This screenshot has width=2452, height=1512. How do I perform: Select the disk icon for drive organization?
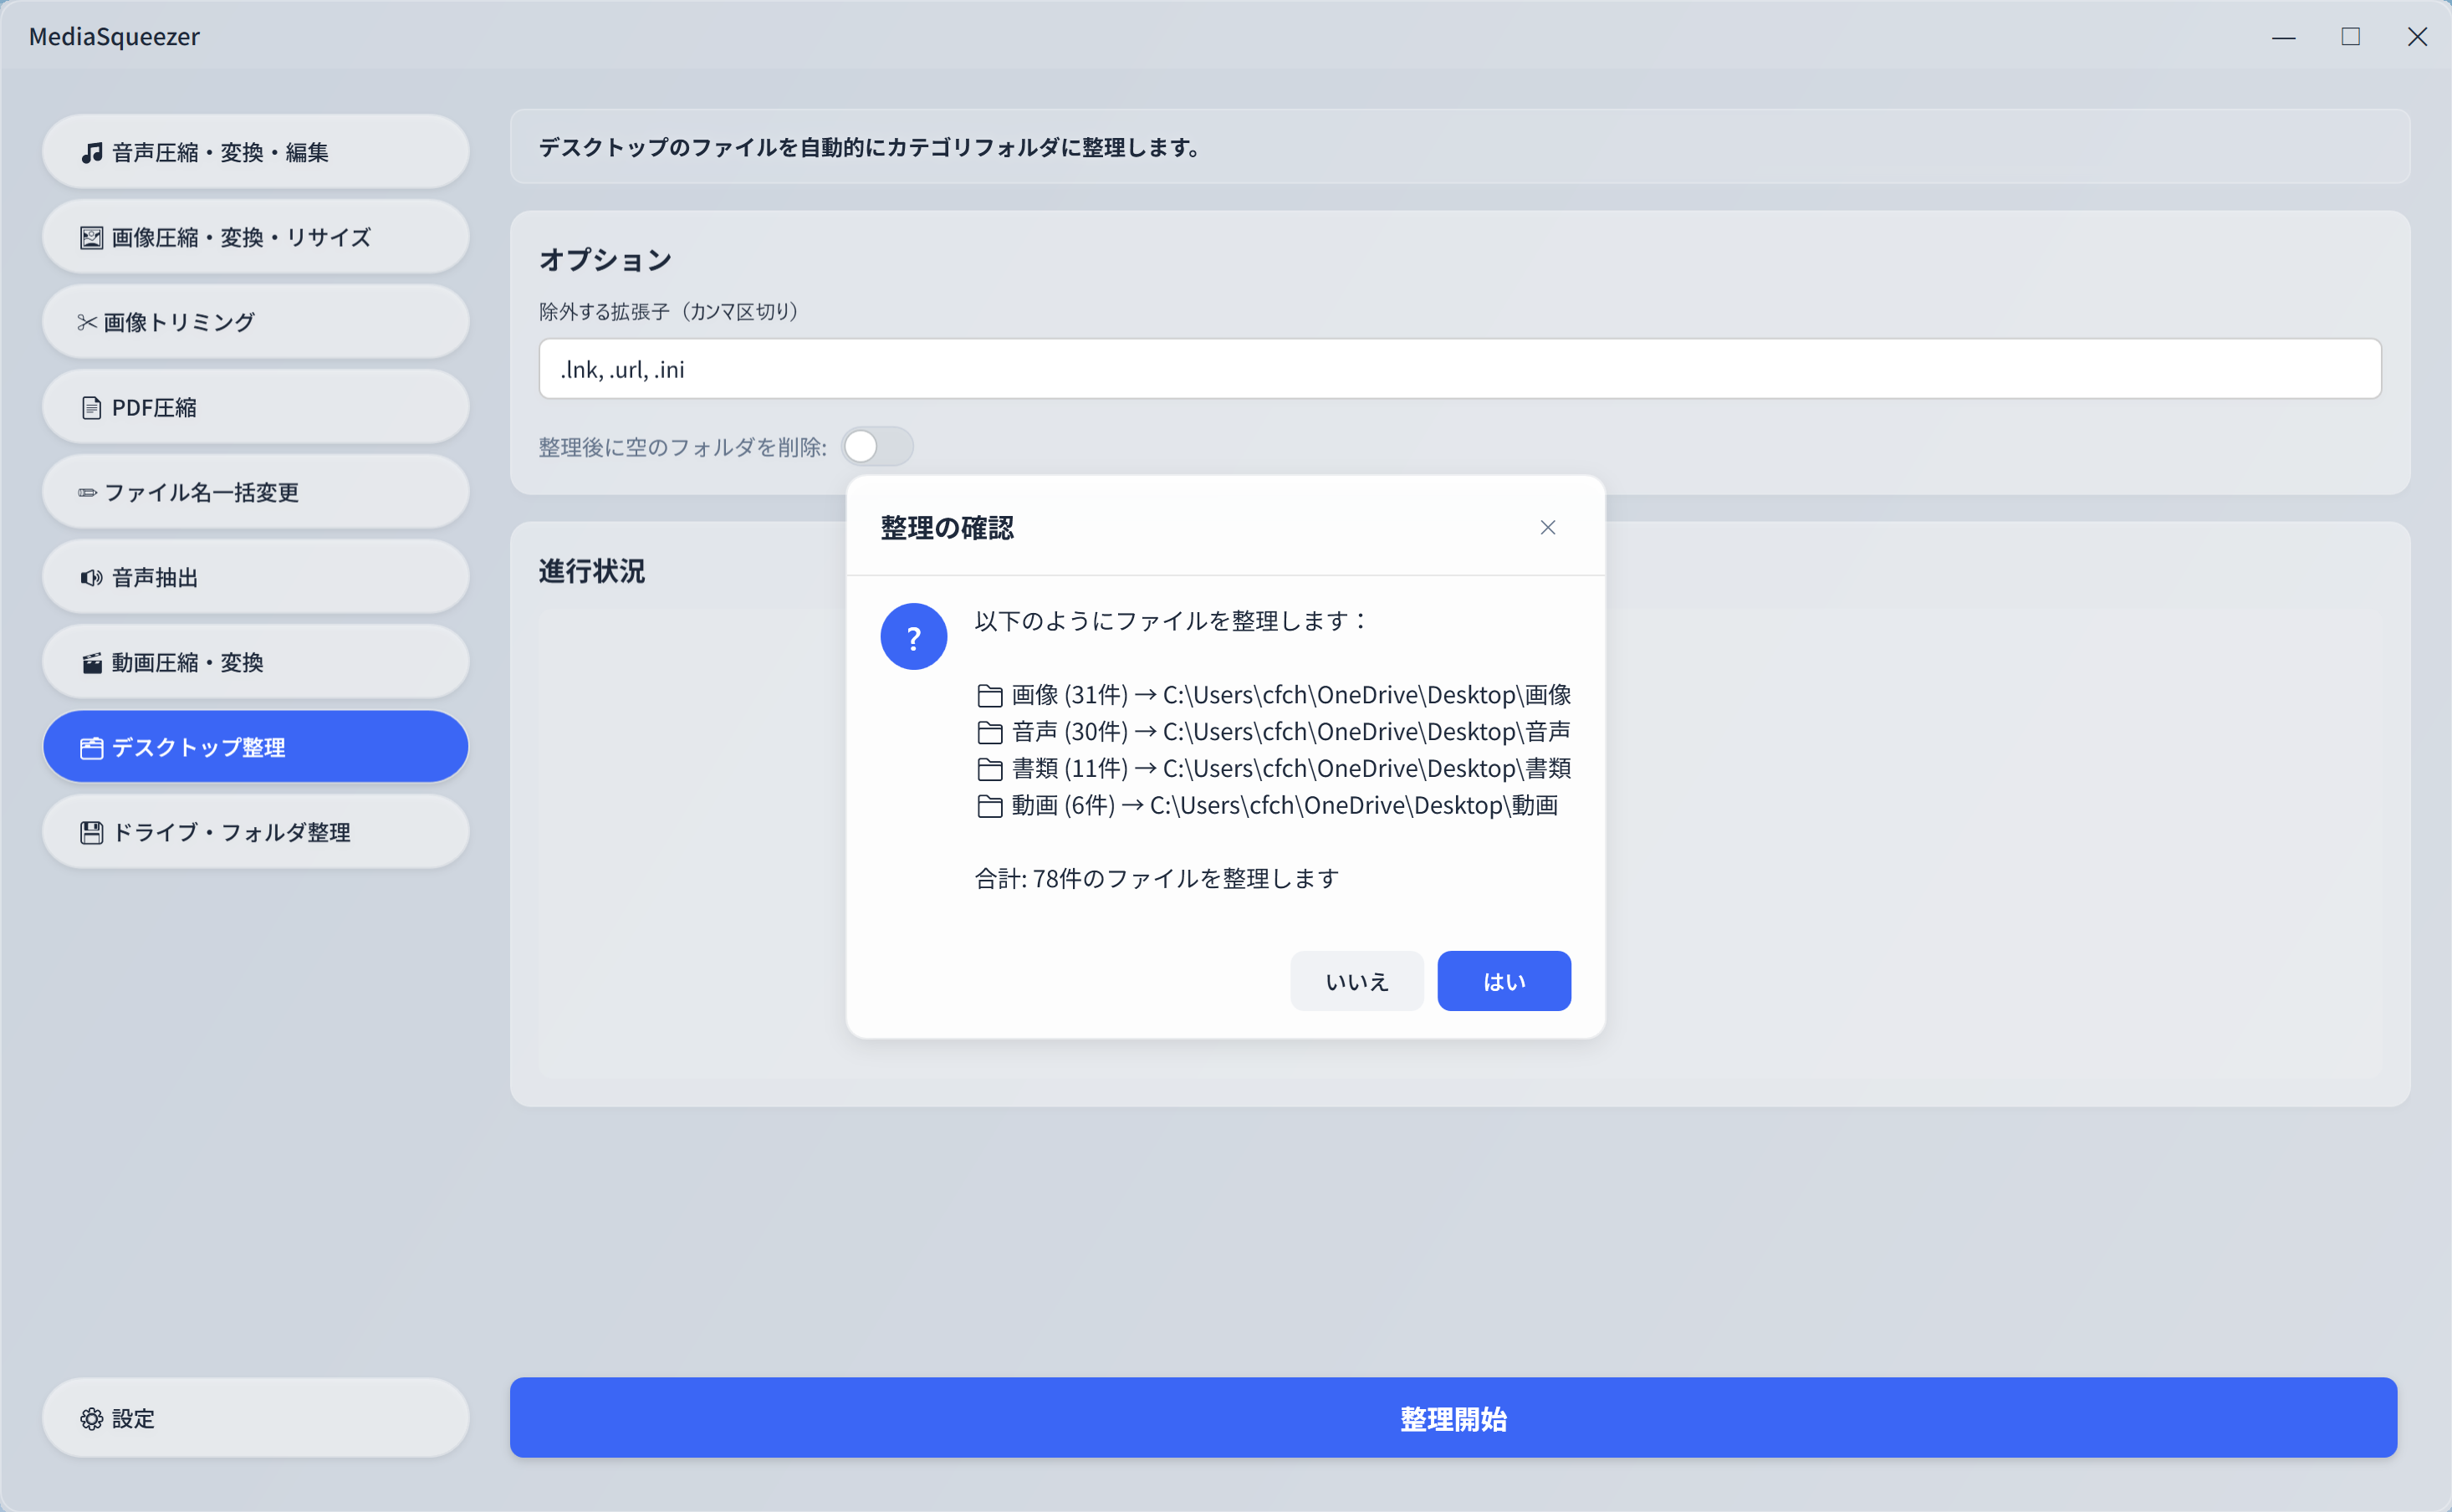click(90, 831)
